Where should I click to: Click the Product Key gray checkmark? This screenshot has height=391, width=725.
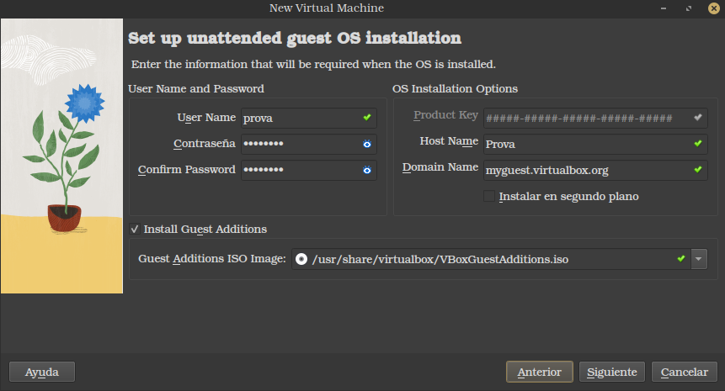pyautogui.click(x=697, y=118)
